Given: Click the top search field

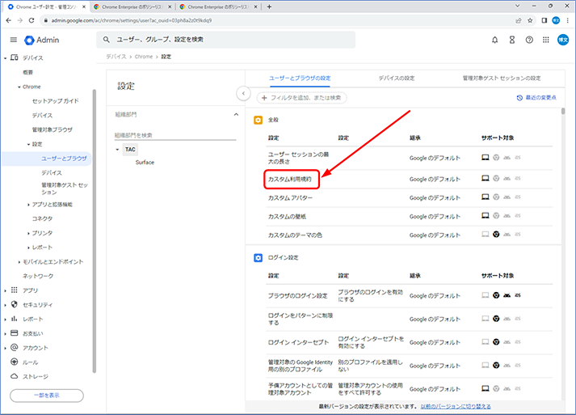Looking at the screenshot, I should (x=225, y=40).
